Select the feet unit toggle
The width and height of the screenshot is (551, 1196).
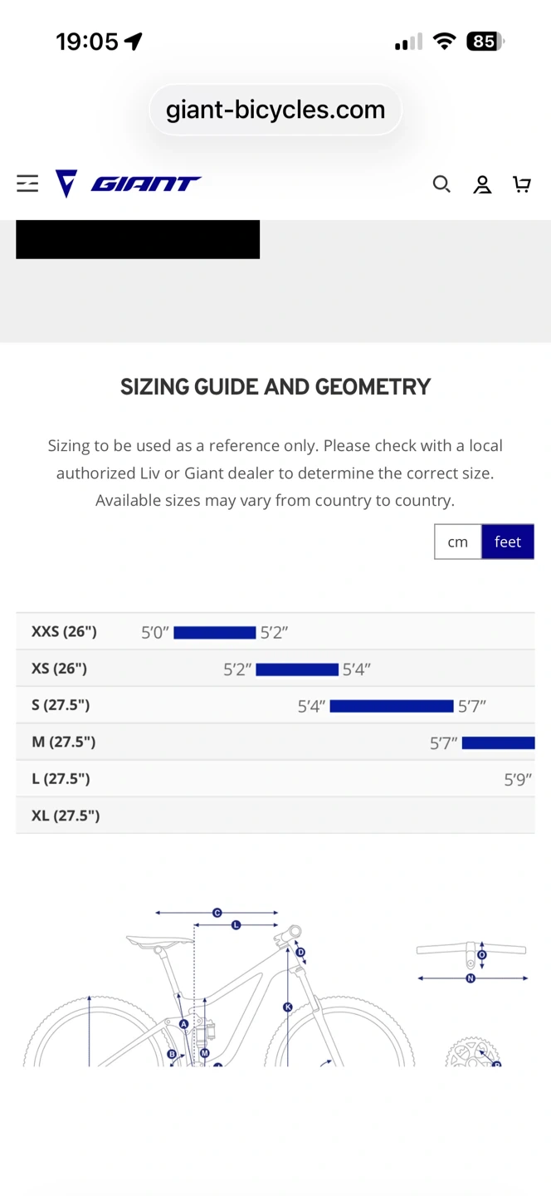[508, 542]
